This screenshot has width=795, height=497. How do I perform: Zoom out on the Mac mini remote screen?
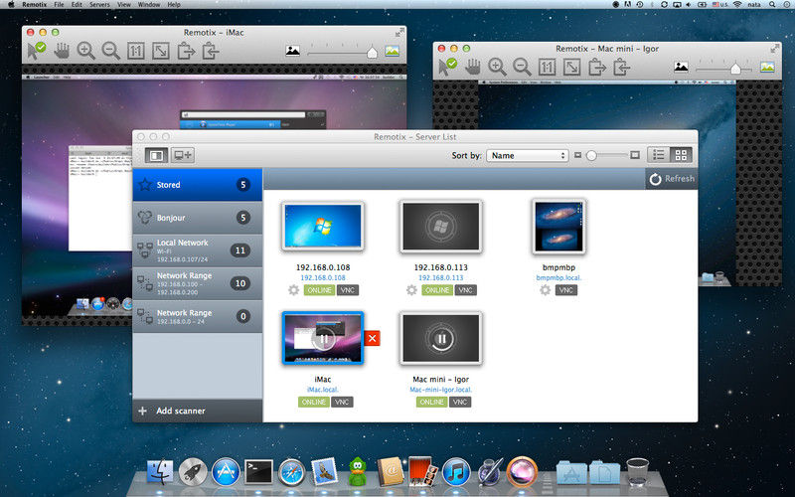(x=522, y=67)
